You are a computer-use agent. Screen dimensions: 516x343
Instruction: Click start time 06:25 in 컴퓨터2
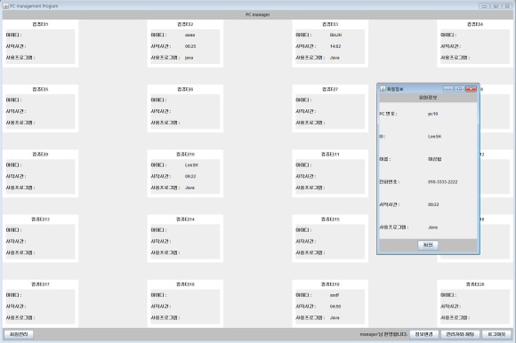pos(190,46)
